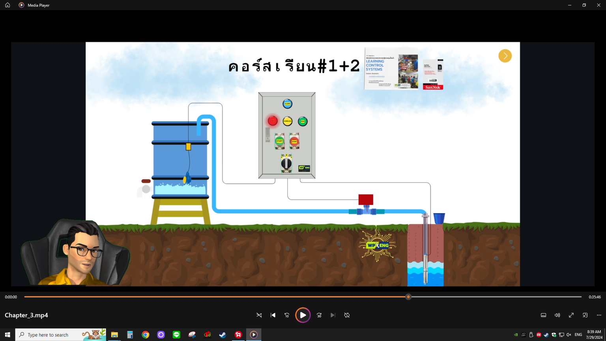Skip forward 30 seconds
This screenshot has width=606, height=341.
point(319,315)
